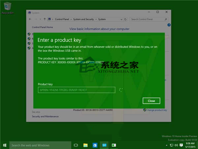This screenshot has width=198, height=149.
Task: Open File Explorer from taskbar
Action: [85, 145]
